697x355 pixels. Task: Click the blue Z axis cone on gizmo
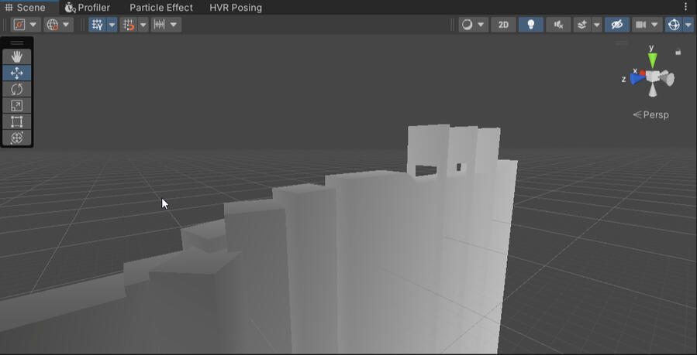point(637,78)
